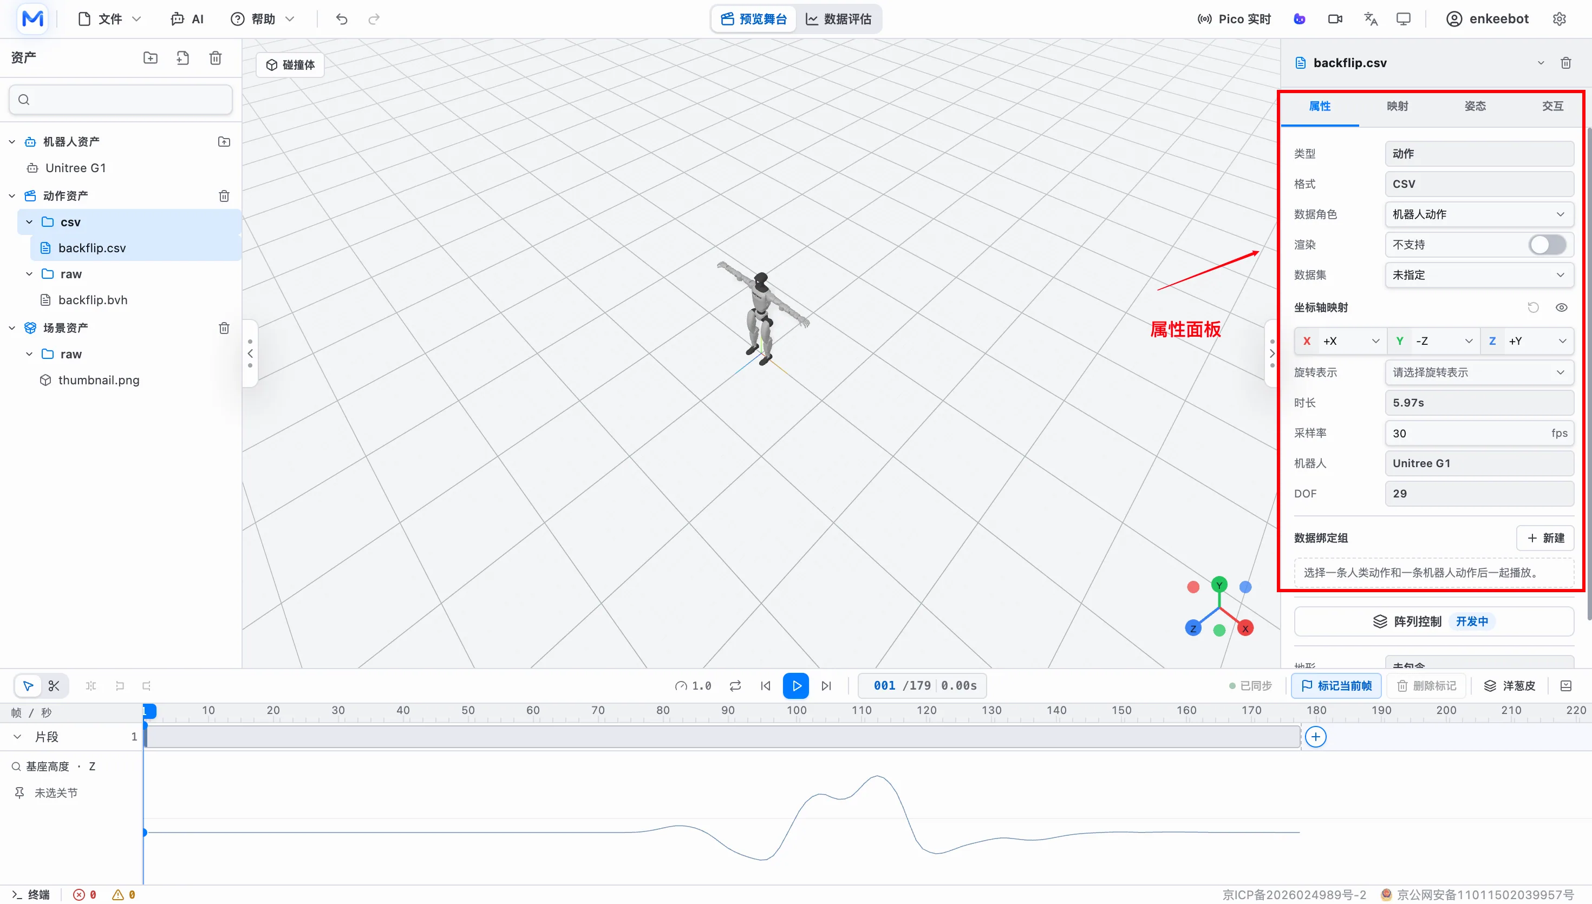Toggle the 碰撞体 collider button
Viewport: 1592px width, 904px height.
click(290, 64)
